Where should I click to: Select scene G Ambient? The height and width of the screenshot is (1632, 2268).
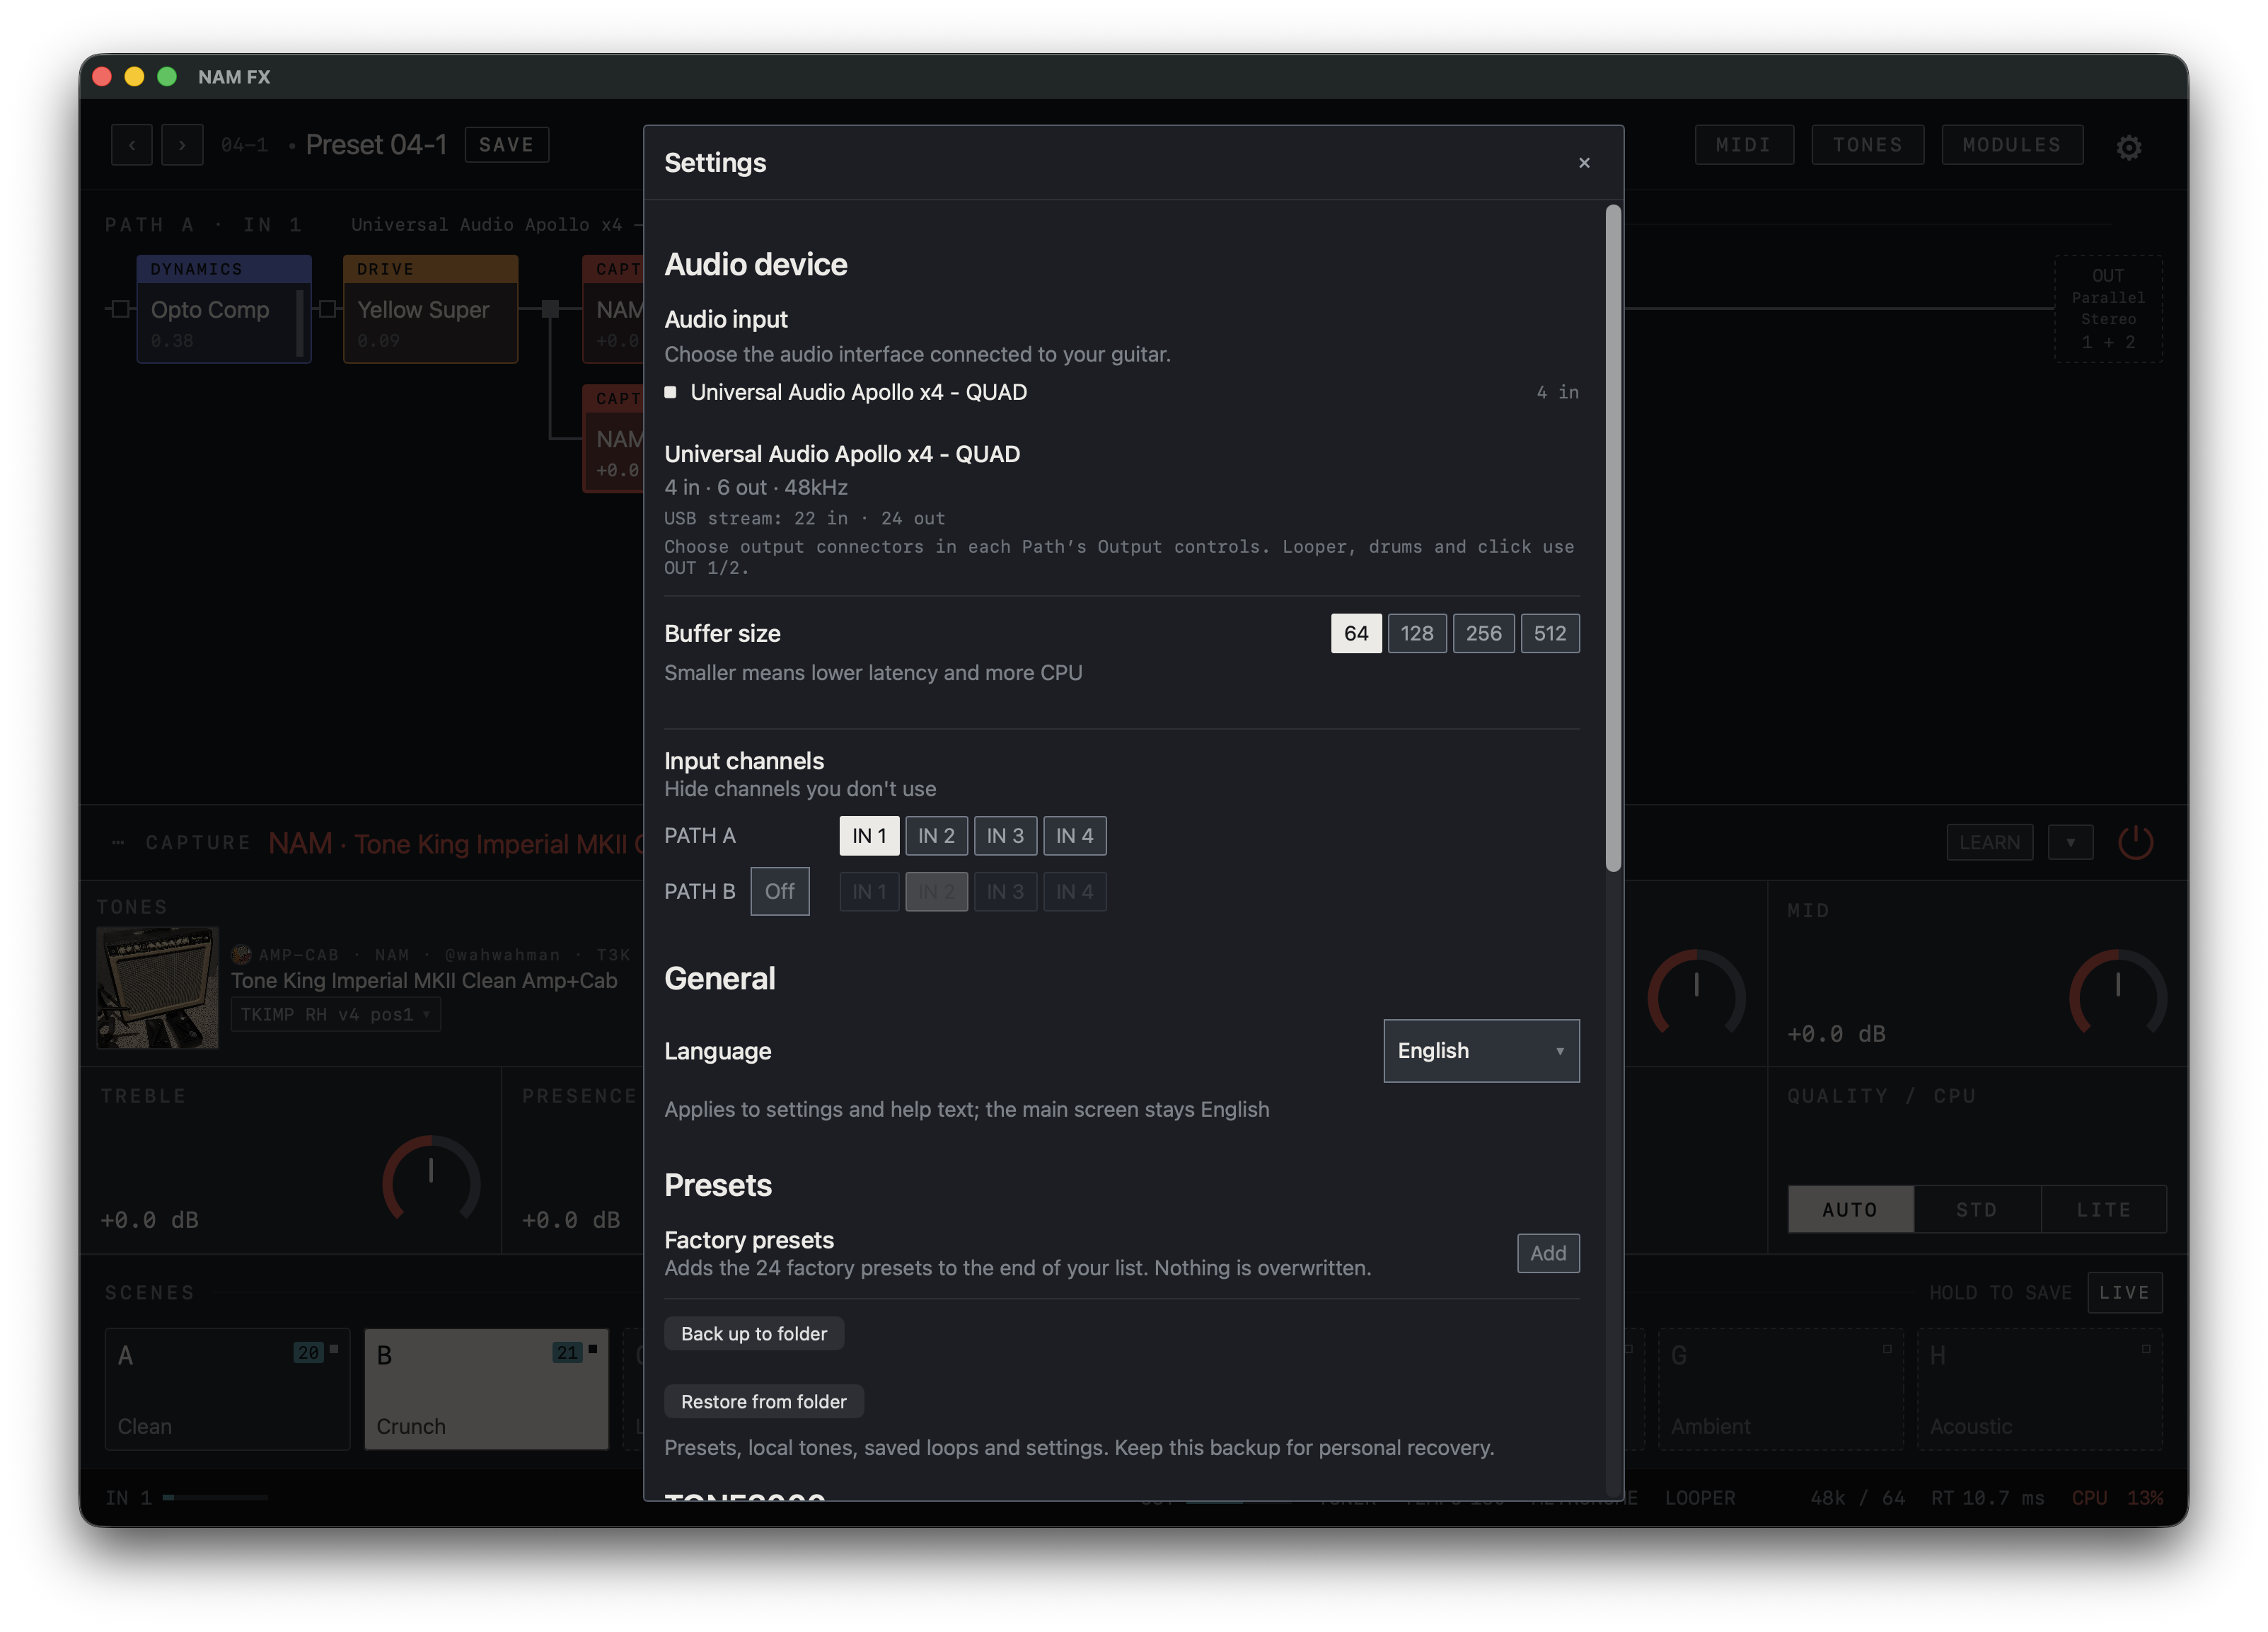pyautogui.click(x=1780, y=1389)
